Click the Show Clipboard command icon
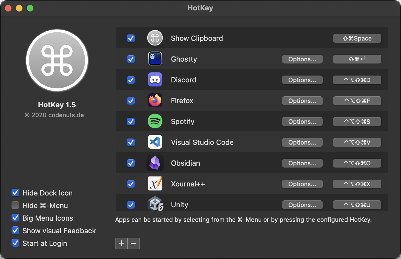The image size is (401, 259). [155, 38]
